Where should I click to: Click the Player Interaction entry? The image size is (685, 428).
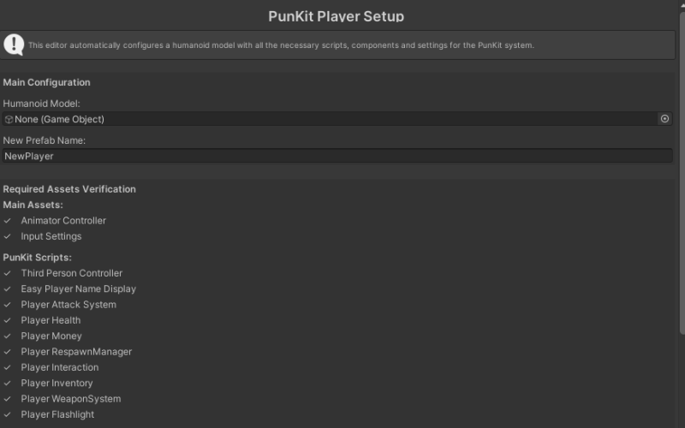pos(60,367)
